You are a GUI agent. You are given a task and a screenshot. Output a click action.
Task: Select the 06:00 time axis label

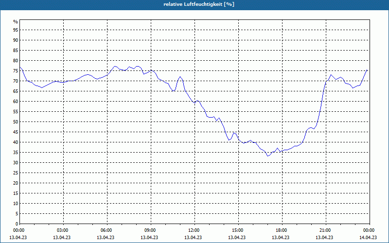107,230
